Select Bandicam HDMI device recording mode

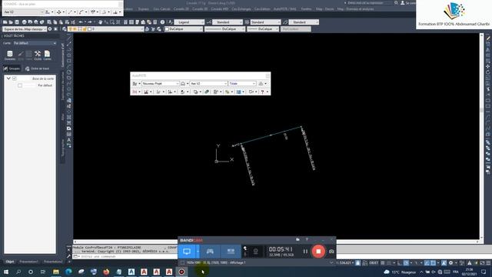click(231, 252)
